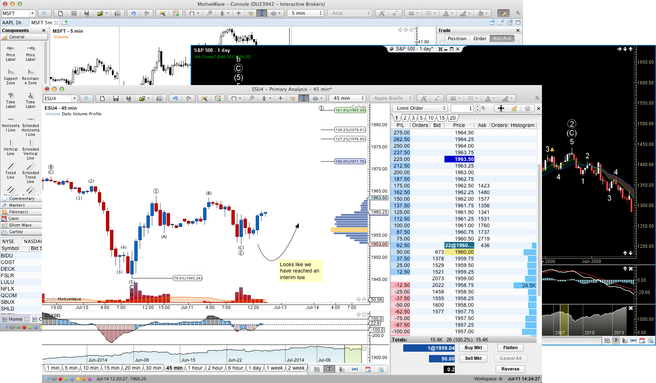
Task: Click order quantity input field
Action: point(462,108)
